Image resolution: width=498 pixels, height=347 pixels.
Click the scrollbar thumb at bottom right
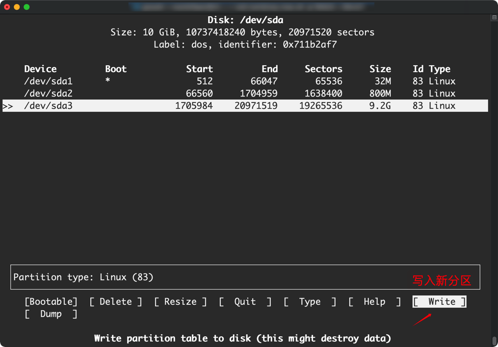[x=494, y=341]
